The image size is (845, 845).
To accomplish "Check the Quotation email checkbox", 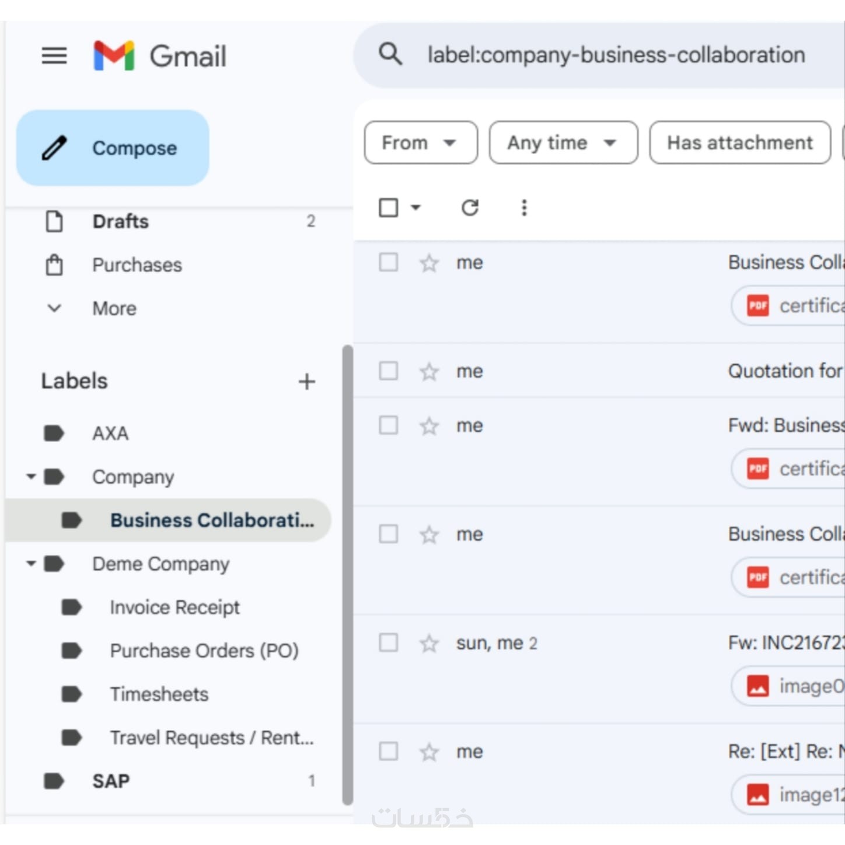I will [x=389, y=371].
